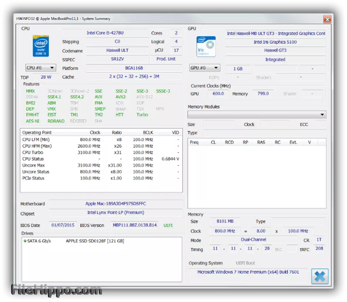Click the GPU memory clock value 799.0

point(263,94)
